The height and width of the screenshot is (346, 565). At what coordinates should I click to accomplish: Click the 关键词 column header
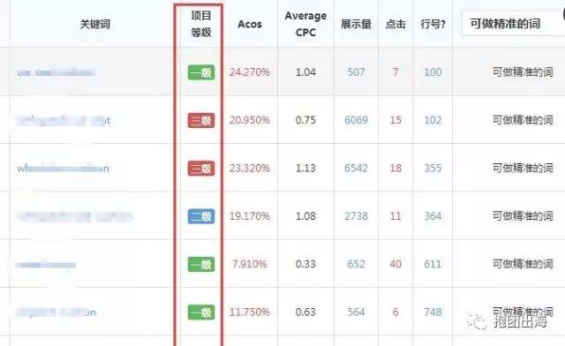click(x=94, y=24)
